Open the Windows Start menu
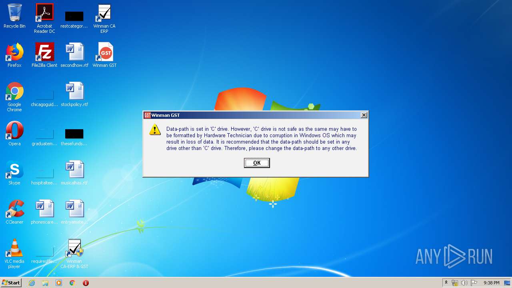The height and width of the screenshot is (288, 512). pyautogui.click(x=11, y=282)
